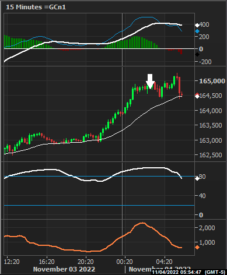Select the 162,500 price axis label

pyautogui.click(x=211, y=155)
